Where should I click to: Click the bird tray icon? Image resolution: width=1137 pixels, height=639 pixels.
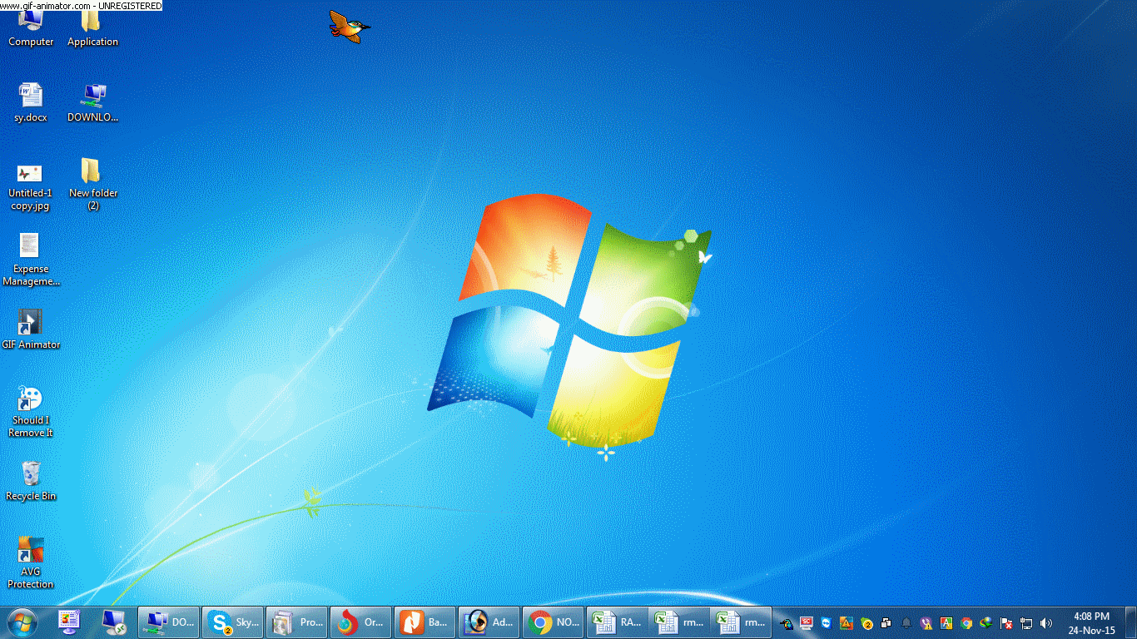[x=787, y=623]
